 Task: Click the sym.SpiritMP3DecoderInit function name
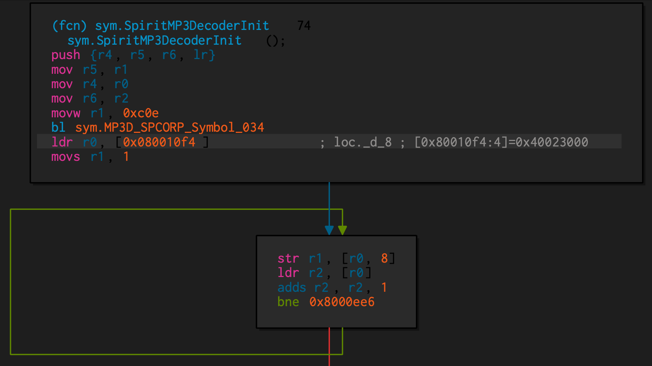click(182, 26)
